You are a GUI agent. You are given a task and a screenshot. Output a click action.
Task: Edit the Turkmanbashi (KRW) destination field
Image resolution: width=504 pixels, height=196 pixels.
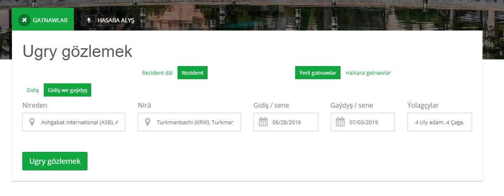[189, 122]
